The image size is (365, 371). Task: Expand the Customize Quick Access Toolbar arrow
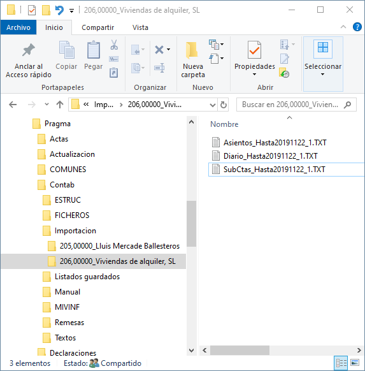point(71,11)
